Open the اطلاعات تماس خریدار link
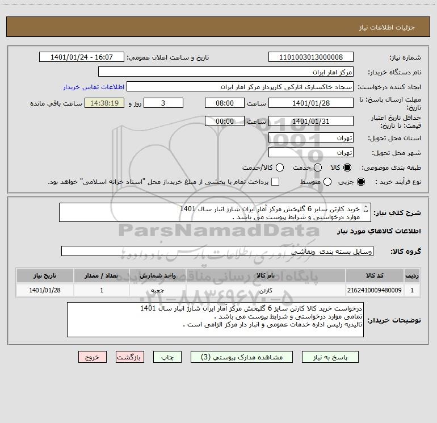The width and height of the screenshot is (437, 423). [x=94, y=87]
